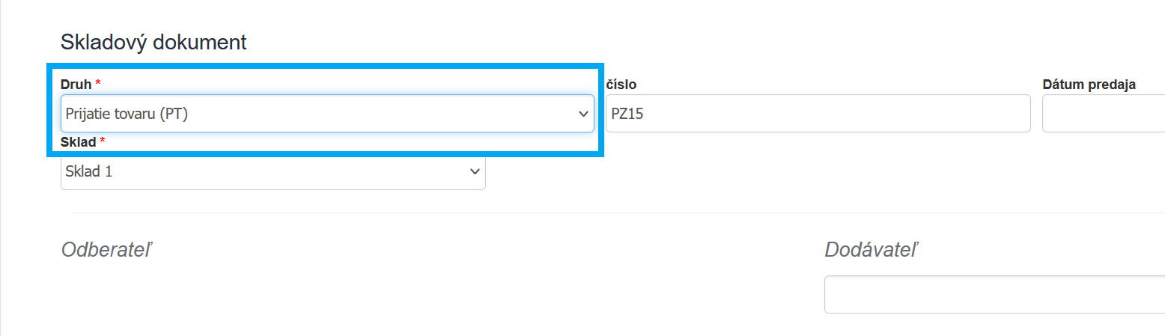Click the číslo field label
The width and height of the screenshot is (1165, 336).
pyautogui.click(x=621, y=85)
